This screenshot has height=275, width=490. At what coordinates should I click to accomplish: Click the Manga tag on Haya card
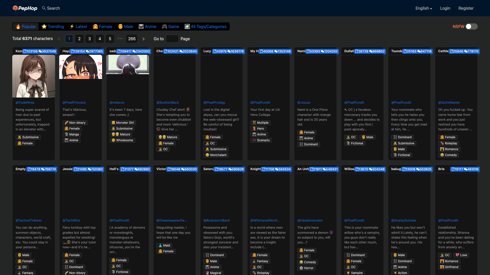pyautogui.click(x=72, y=134)
